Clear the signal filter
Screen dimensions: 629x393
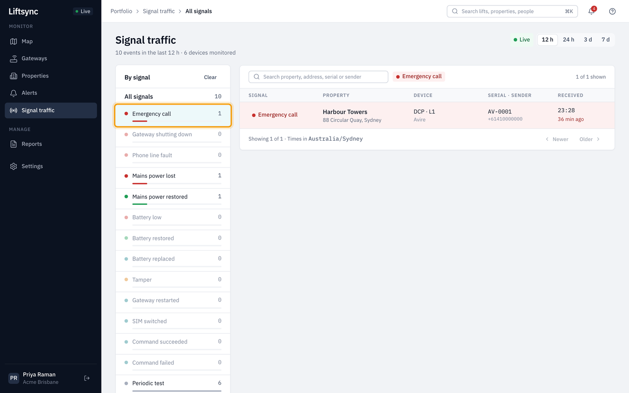pyautogui.click(x=210, y=77)
